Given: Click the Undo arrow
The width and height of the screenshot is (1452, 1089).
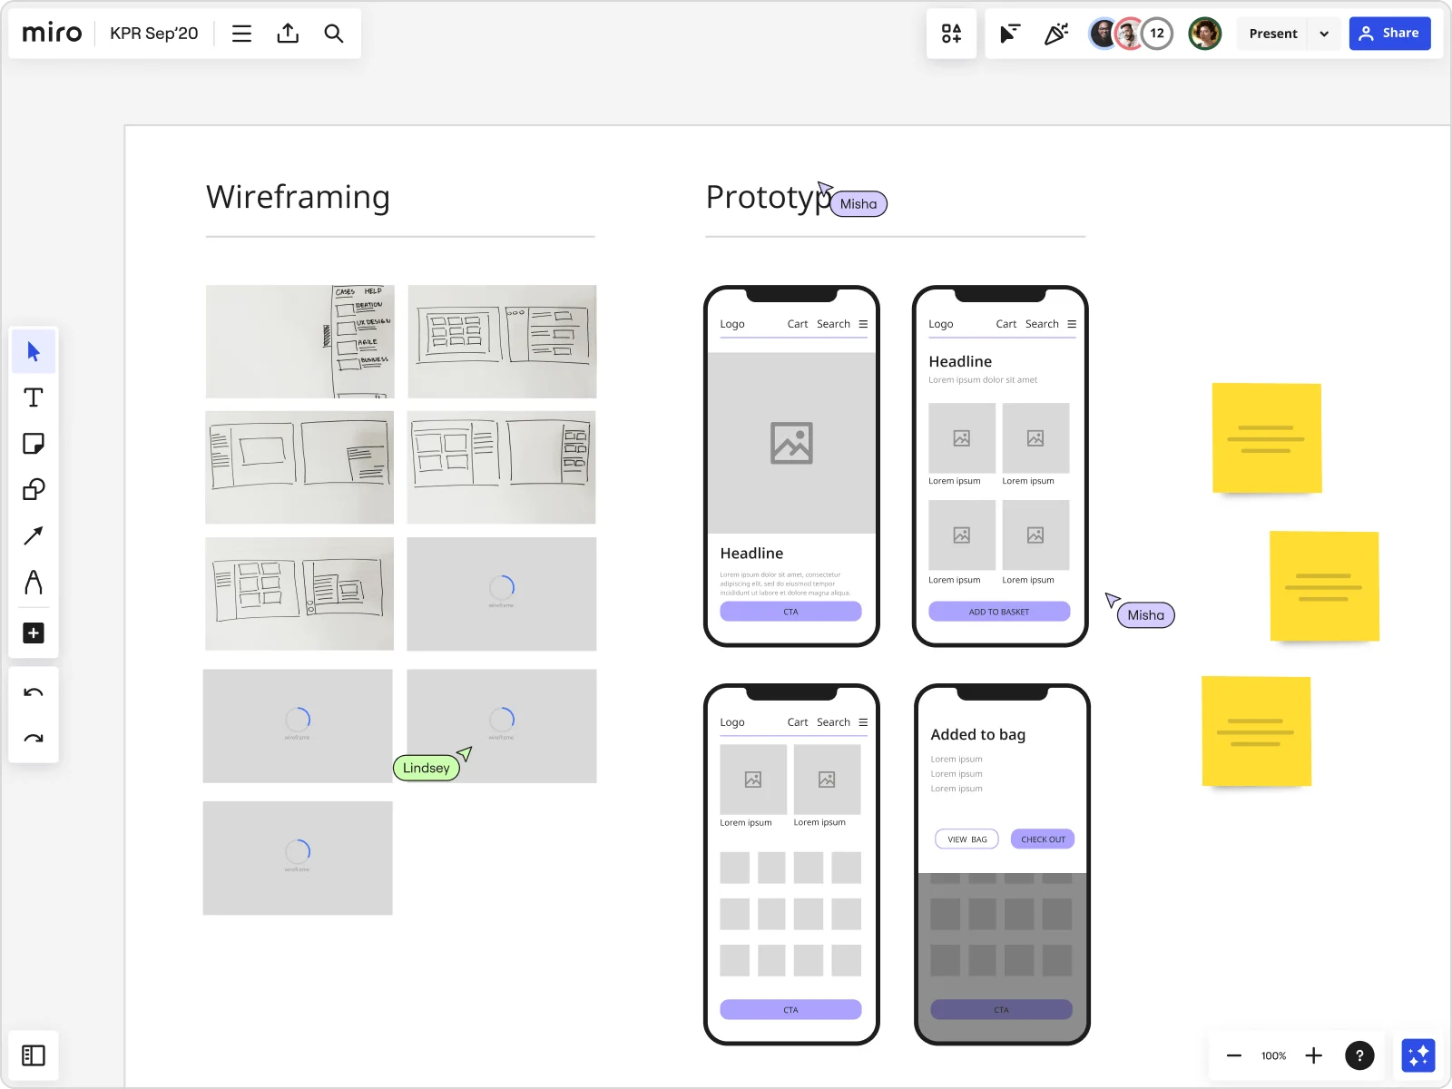Looking at the screenshot, I should pyautogui.click(x=34, y=692).
